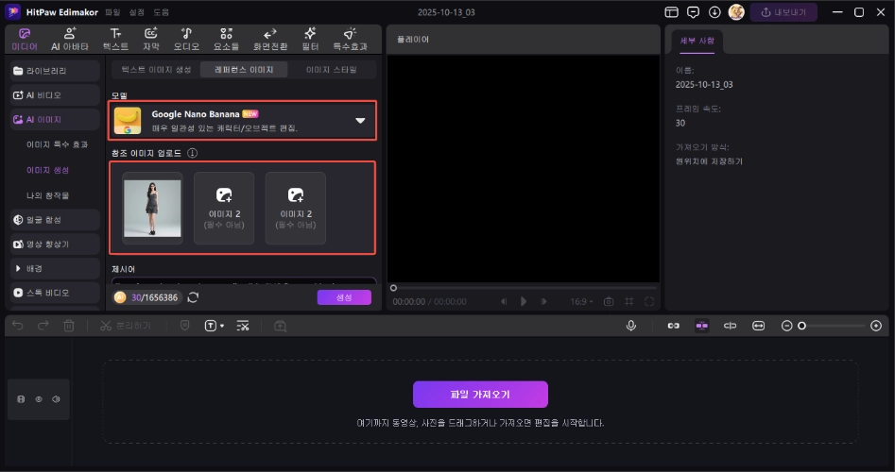This screenshot has height=472, width=895.
Task: Mute the track with speaker icon
Action: point(56,399)
